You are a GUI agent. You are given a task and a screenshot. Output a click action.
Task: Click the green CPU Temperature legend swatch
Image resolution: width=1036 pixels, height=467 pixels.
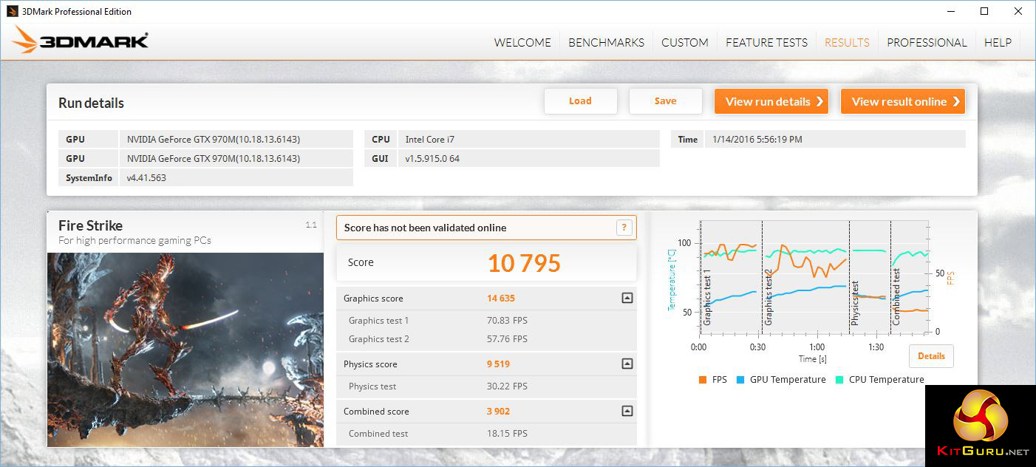pyautogui.click(x=839, y=380)
